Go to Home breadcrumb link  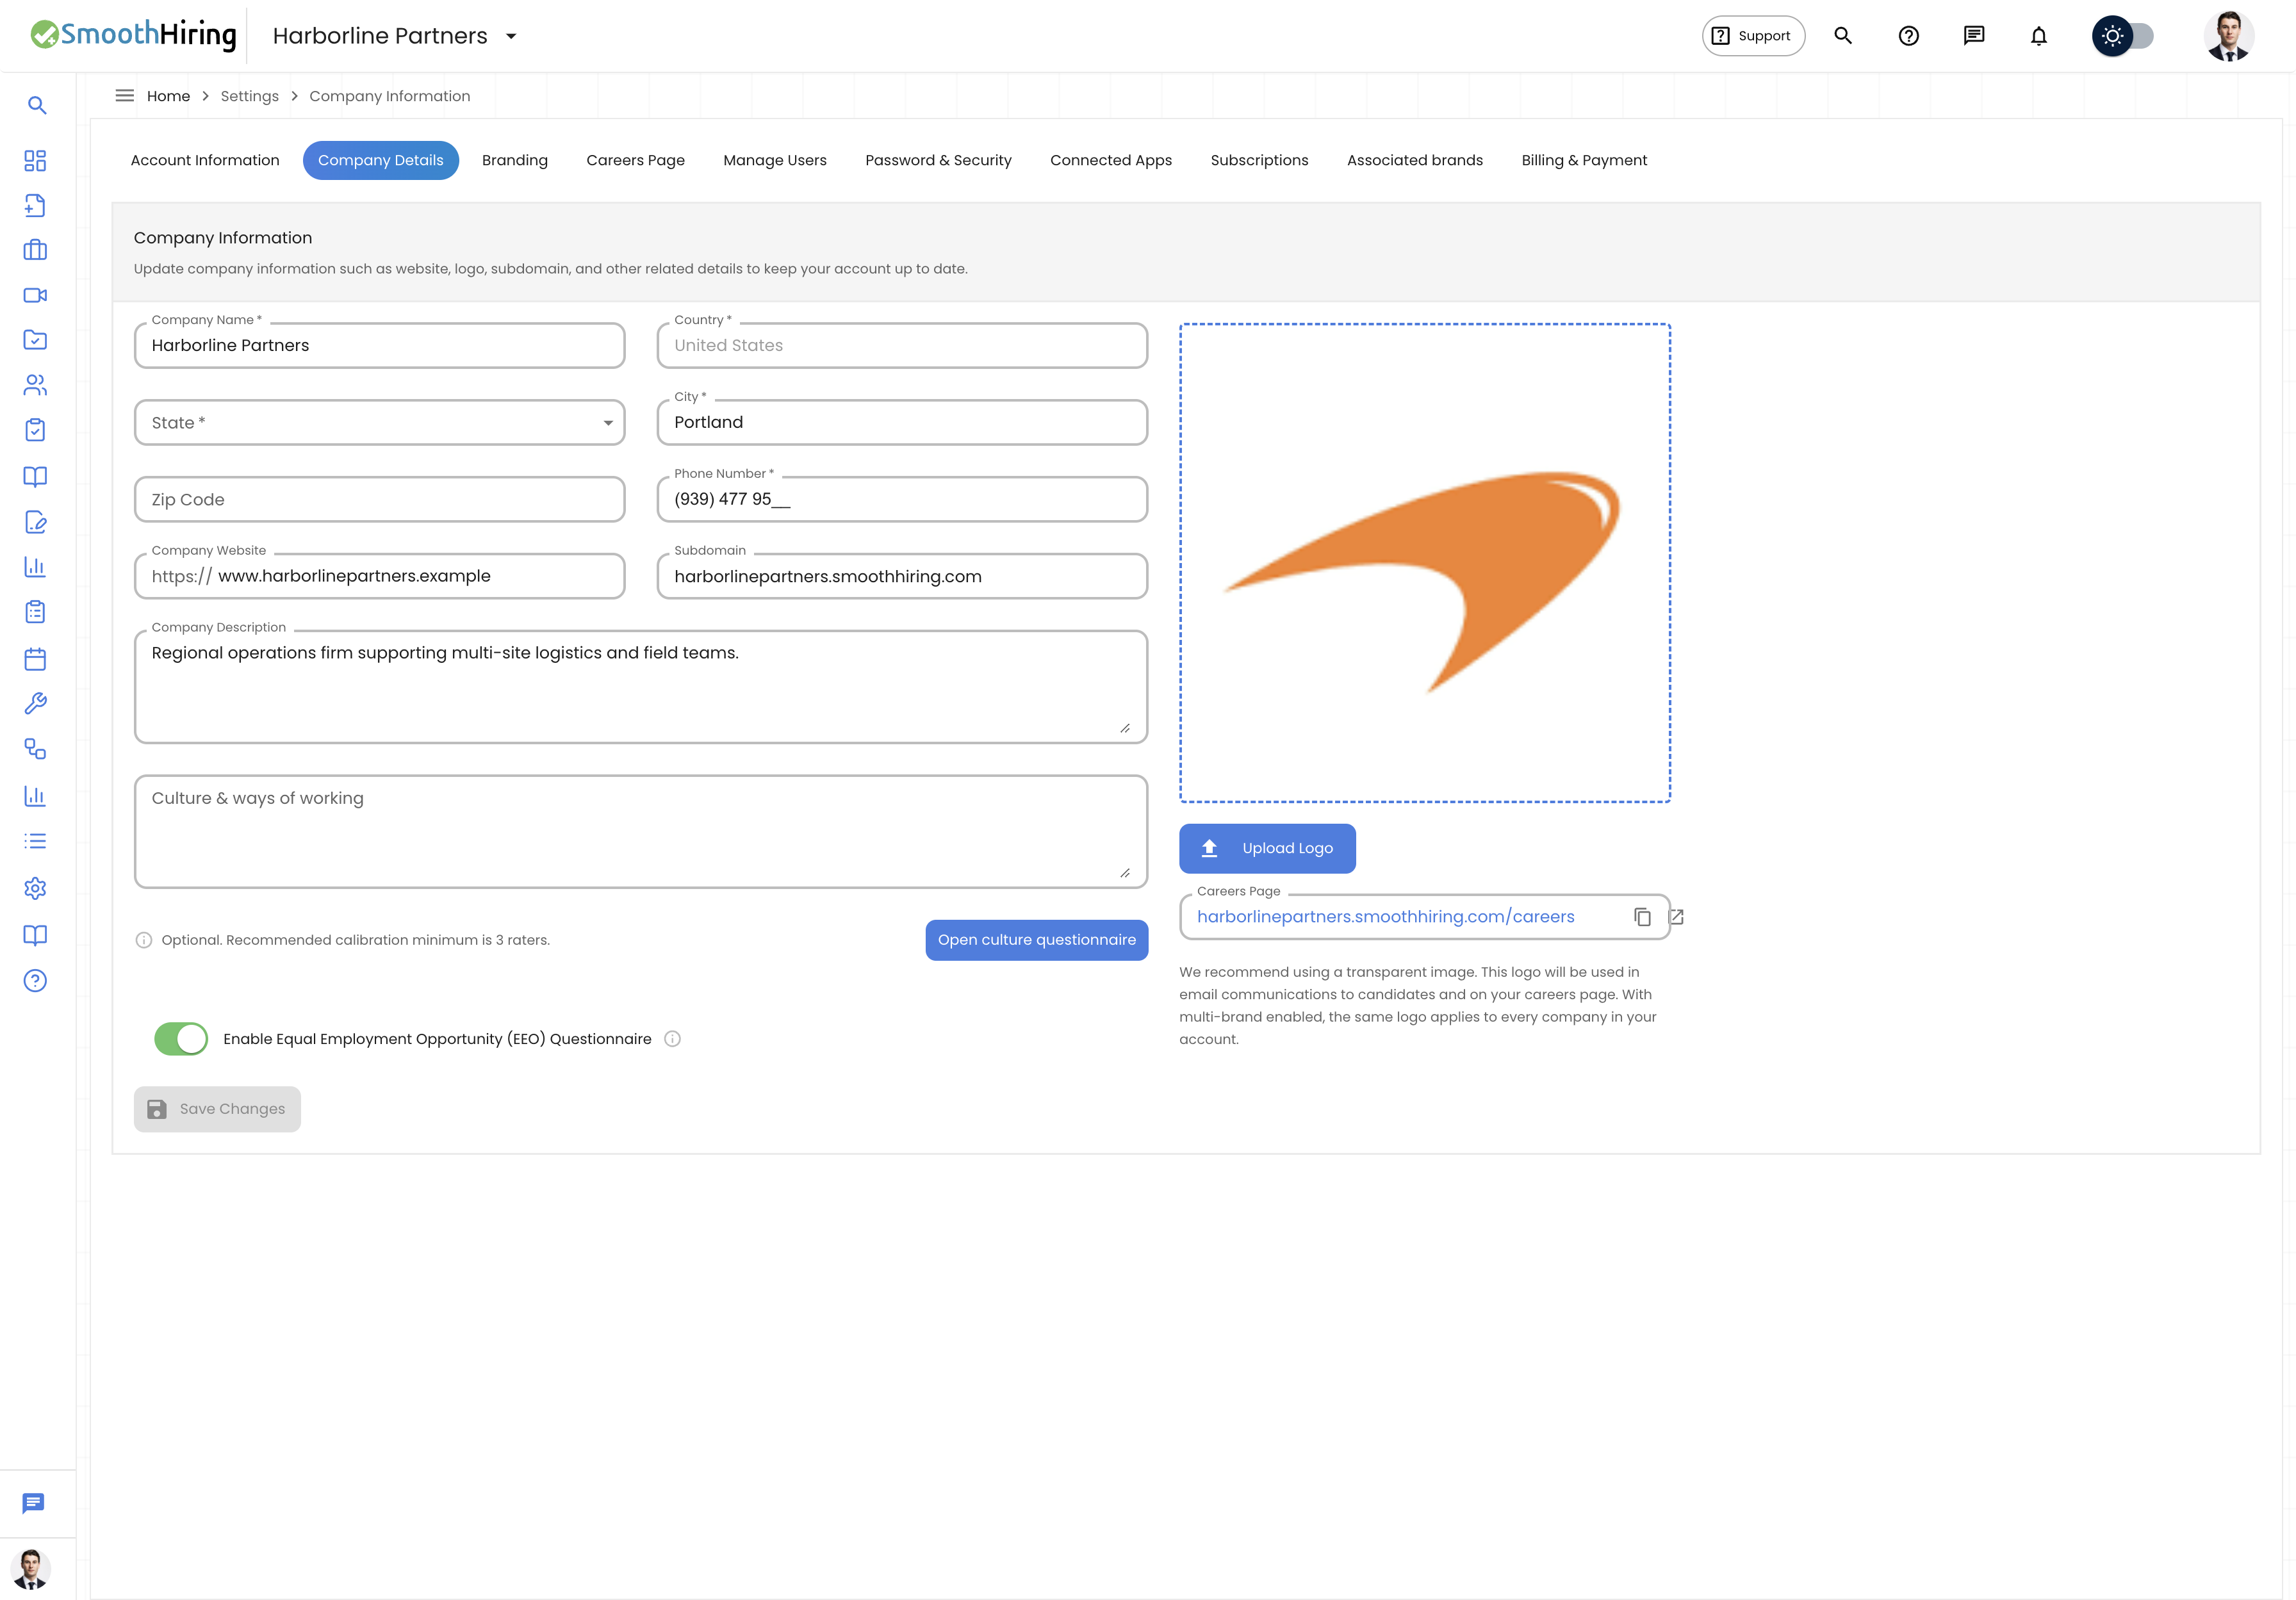[168, 96]
